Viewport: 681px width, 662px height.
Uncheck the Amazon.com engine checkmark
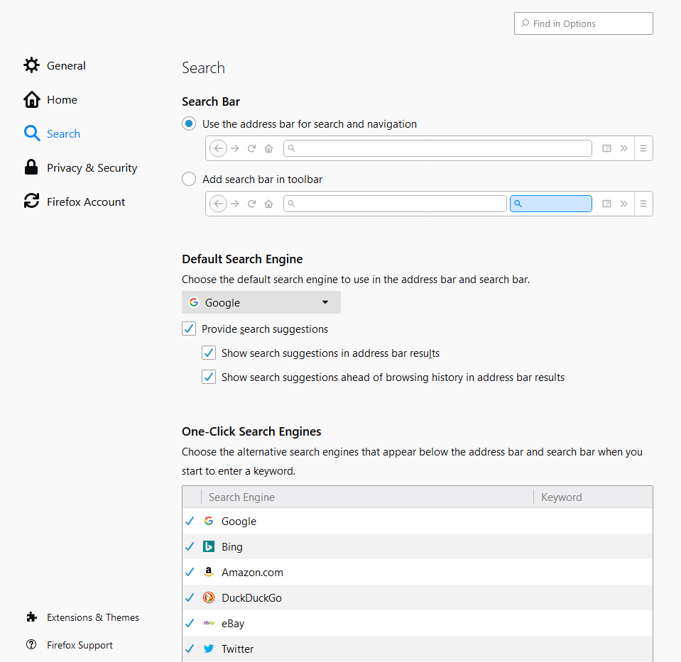click(190, 572)
